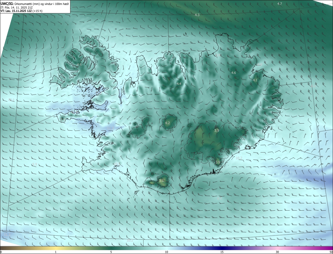This screenshot has width=333, height=254.
Task: Click the 3.1 label on Mýrdalsjökull
Action: point(161,181)
